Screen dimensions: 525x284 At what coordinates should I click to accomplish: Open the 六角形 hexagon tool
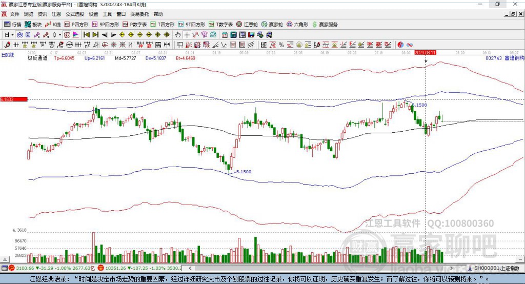coord(297,25)
